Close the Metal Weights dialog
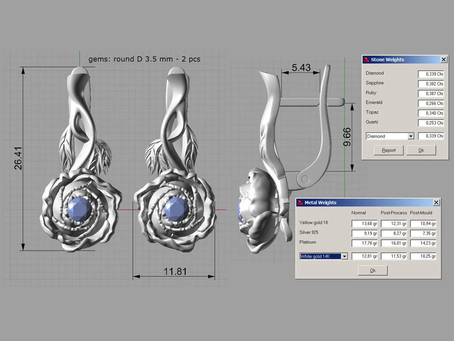The width and height of the screenshot is (454, 341). click(436, 202)
